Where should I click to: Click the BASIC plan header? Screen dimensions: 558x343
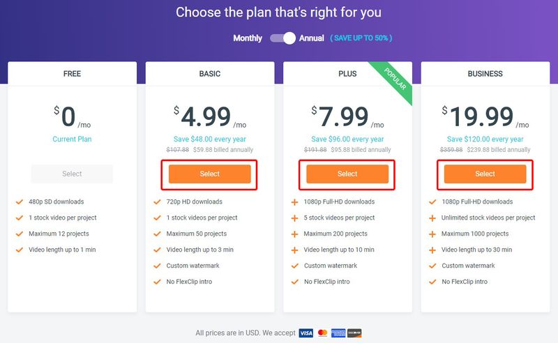click(210, 74)
